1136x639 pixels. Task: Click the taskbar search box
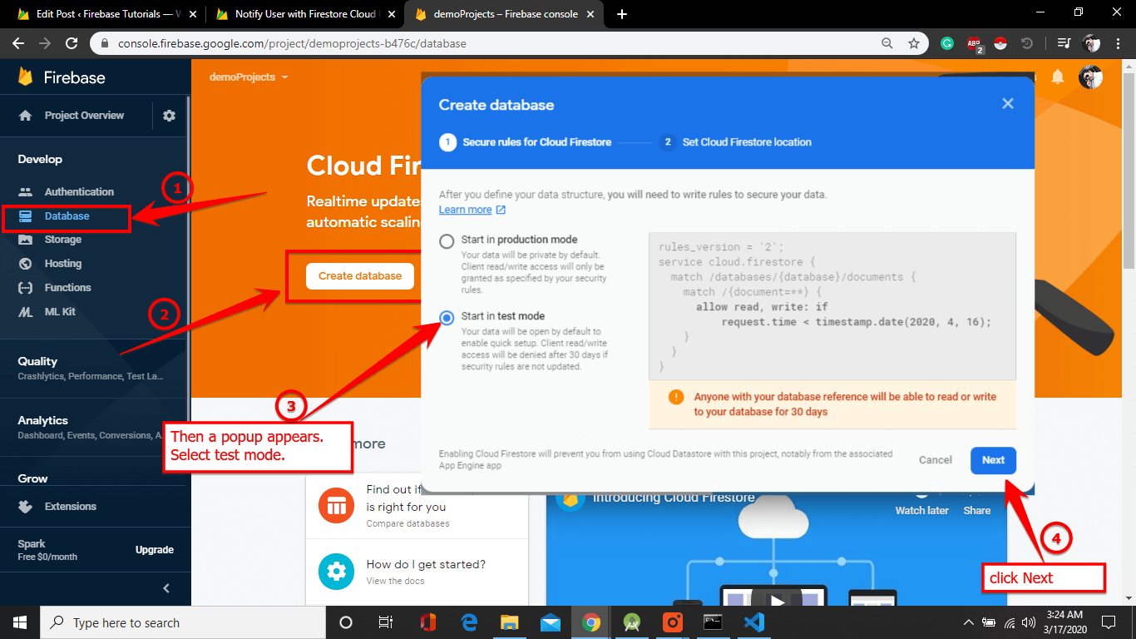183,622
